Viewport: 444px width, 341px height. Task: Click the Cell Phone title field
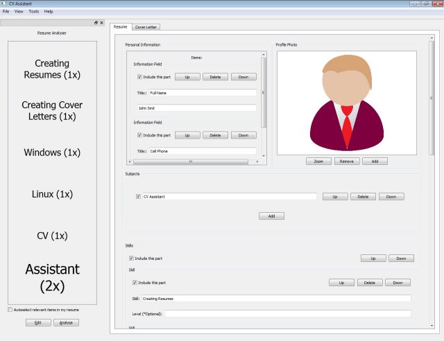(203, 151)
